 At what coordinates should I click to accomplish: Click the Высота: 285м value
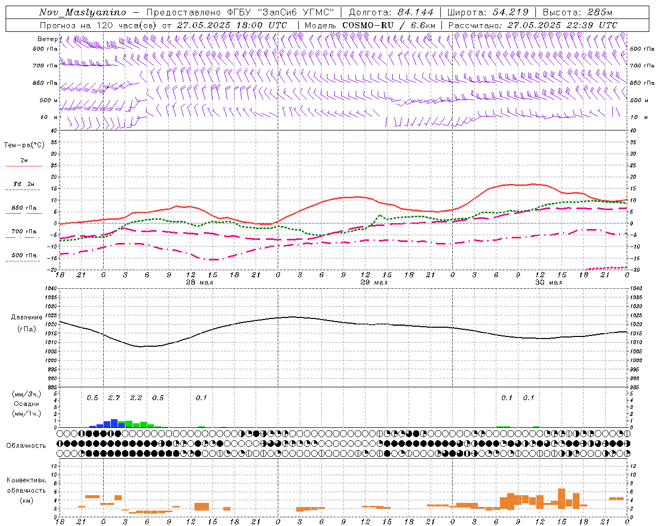tap(577, 12)
